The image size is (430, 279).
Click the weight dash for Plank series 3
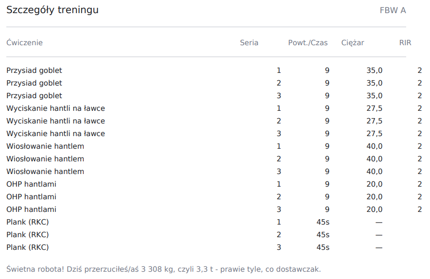379,247
